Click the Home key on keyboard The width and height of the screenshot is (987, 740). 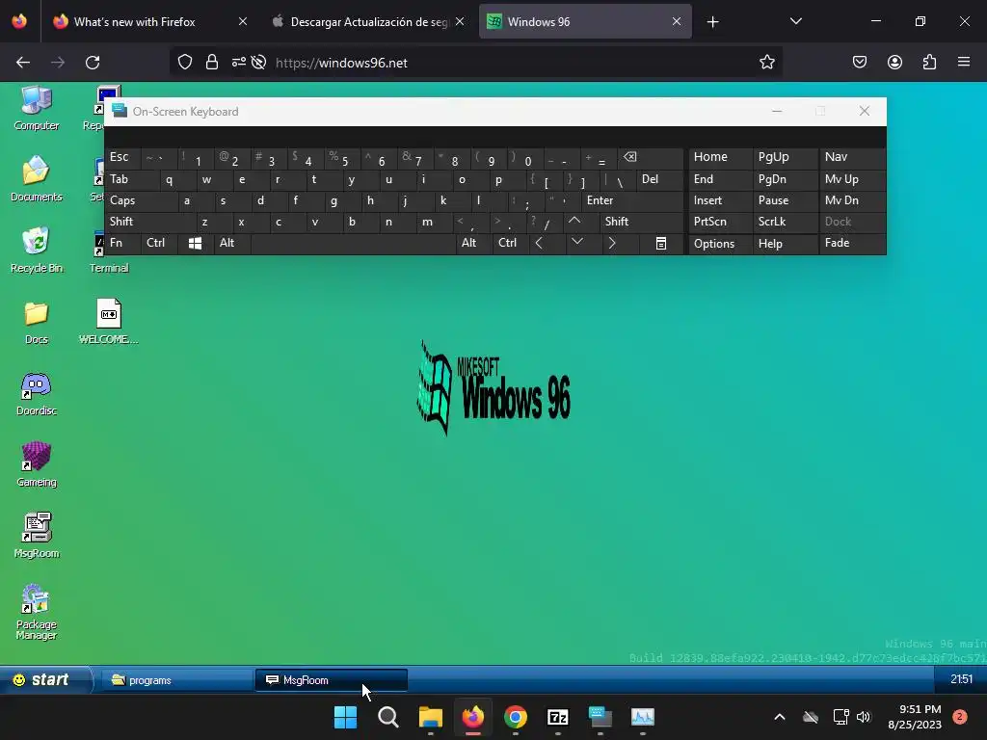click(x=720, y=157)
